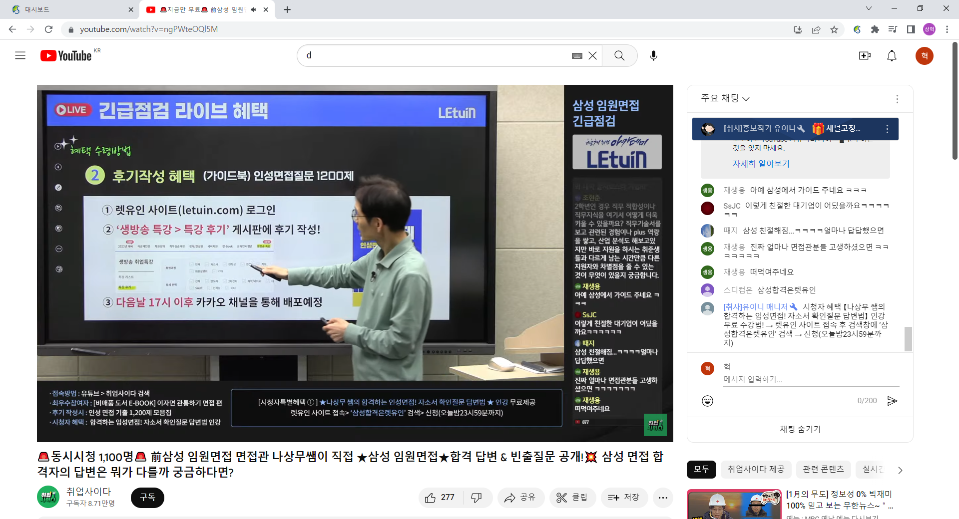Open the Chrome three-dot menu
This screenshot has height=519, width=959.
tap(947, 29)
